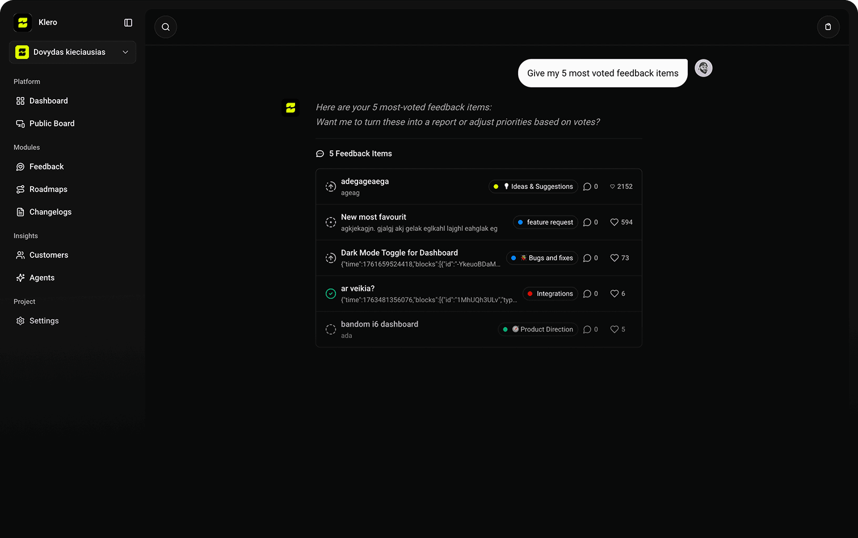Open the Feedback module
The image size is (858, 538).
(x=47, y=167)
